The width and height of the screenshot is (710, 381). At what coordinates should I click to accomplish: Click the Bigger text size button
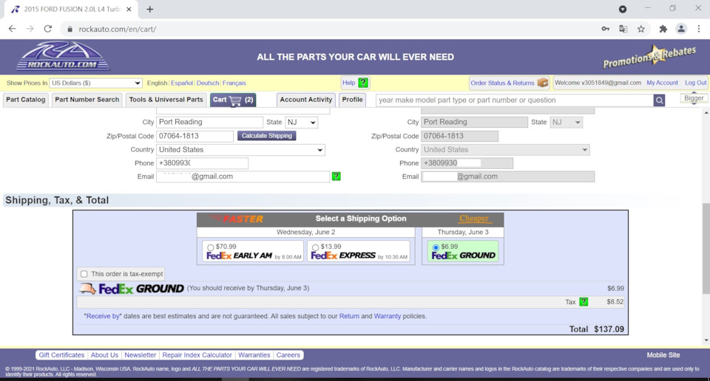[694, 98]
